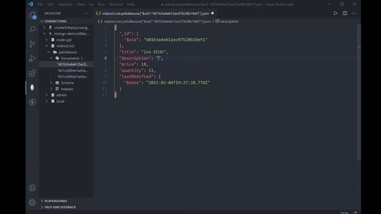381x214 pixels.
Task: Open the Go menu
Action: 91,4
